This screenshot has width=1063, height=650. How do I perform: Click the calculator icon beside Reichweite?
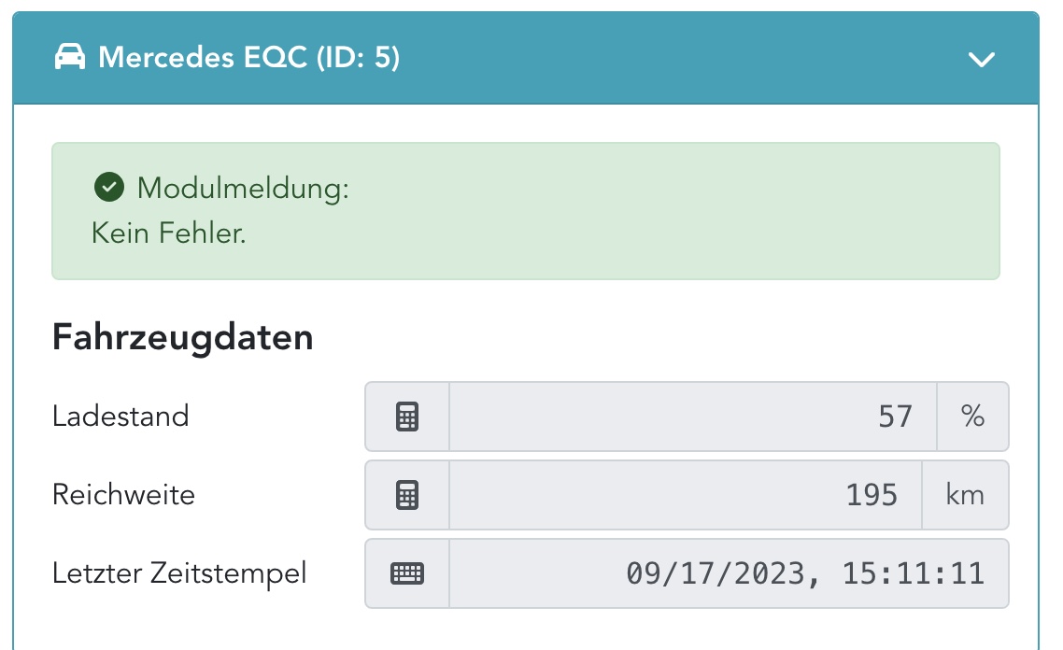[407, 495]
